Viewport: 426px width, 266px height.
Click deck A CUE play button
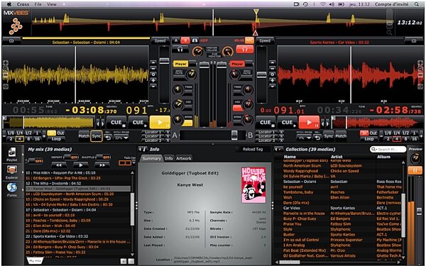138,123
